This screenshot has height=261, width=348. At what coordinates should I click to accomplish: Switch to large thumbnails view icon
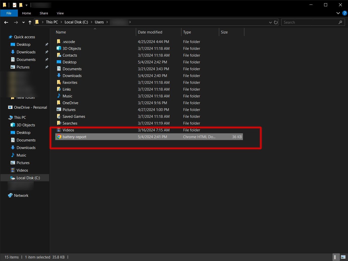coord(343,257)
